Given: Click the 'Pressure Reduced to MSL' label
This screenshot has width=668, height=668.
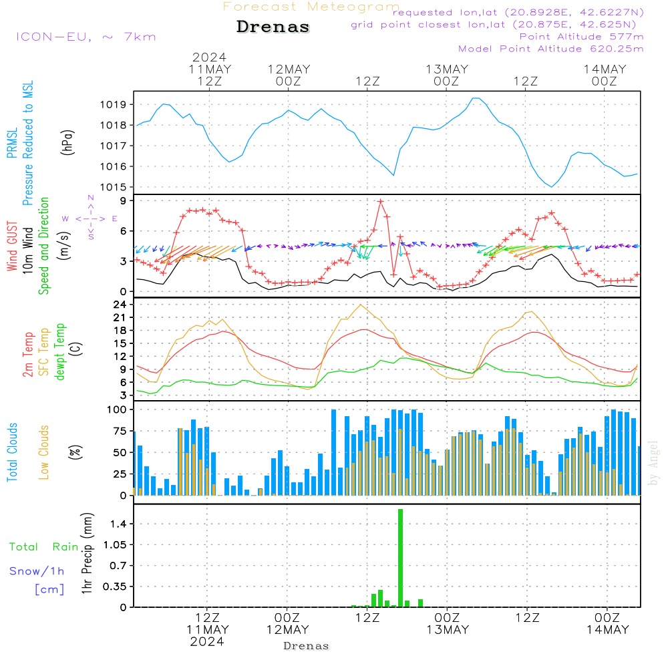Looking at the screenshot, I should click(27, 143).
